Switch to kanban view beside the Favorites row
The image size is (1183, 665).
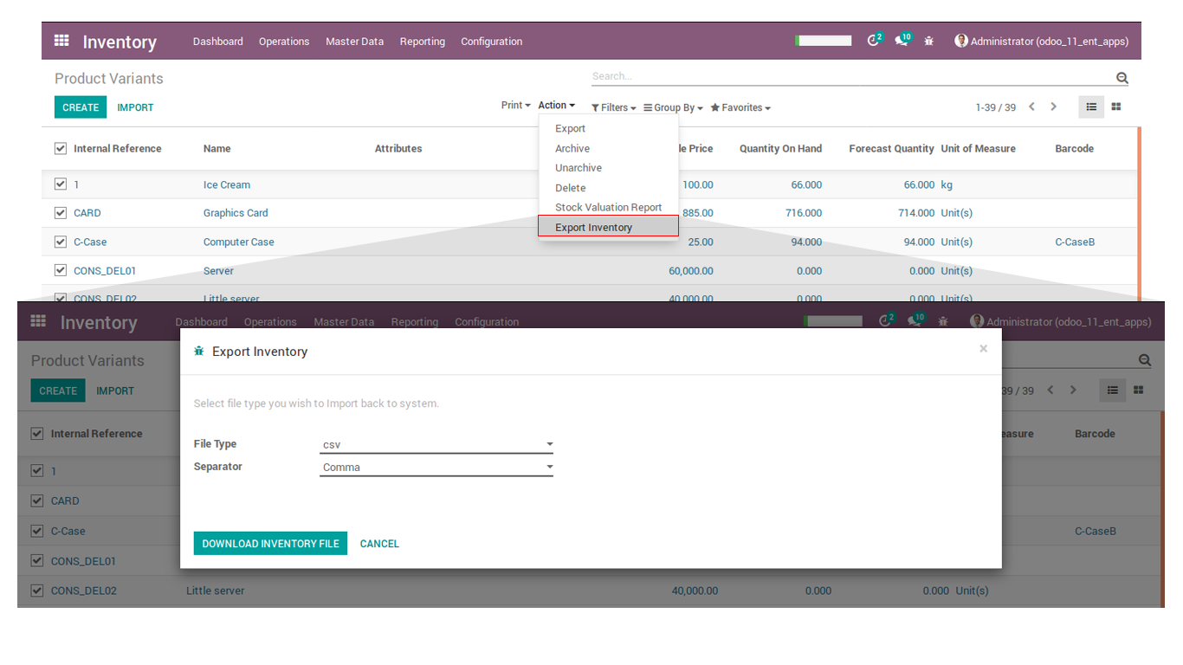coord(1116,107)
